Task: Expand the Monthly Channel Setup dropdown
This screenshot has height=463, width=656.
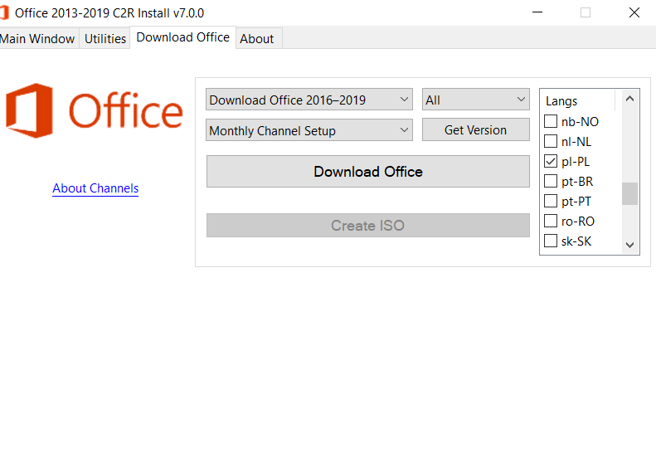Action: tap(309, 130)
